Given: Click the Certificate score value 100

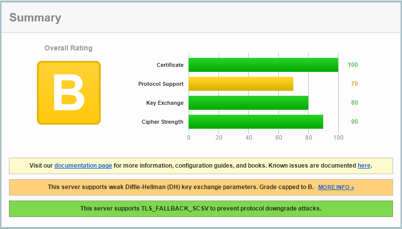Looking at the screenshot, I should [353, 65].
